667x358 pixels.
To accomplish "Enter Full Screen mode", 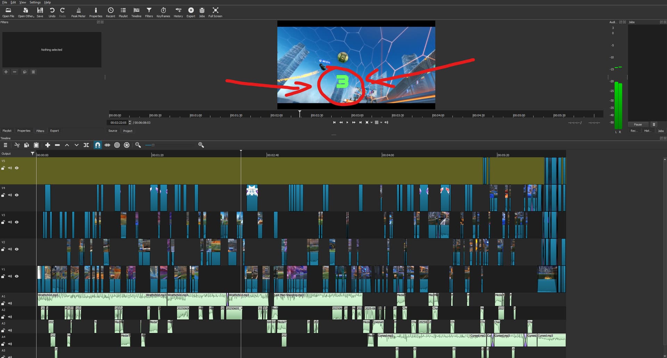I will (215, 12).
